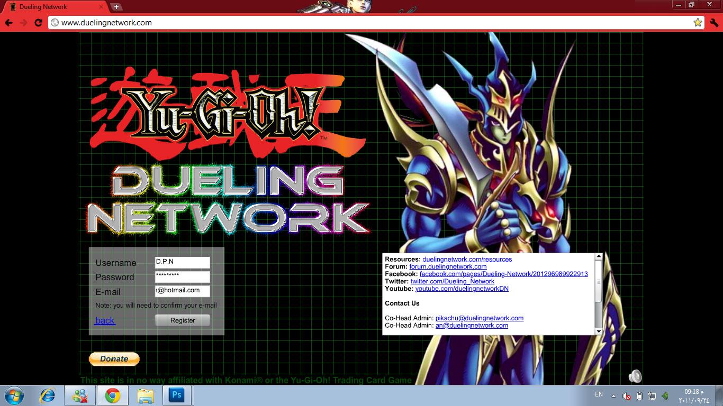Open a new browser tab
This screenshot has width=723, height=406.
[116, 7]
